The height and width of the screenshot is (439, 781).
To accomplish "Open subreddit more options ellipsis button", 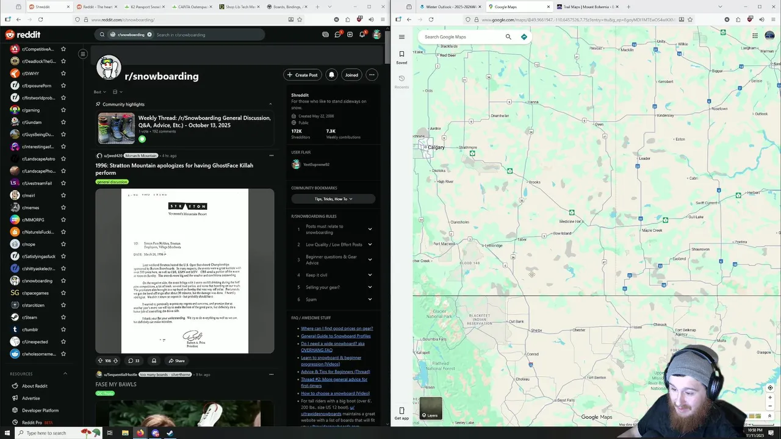I will click(372, 75).
